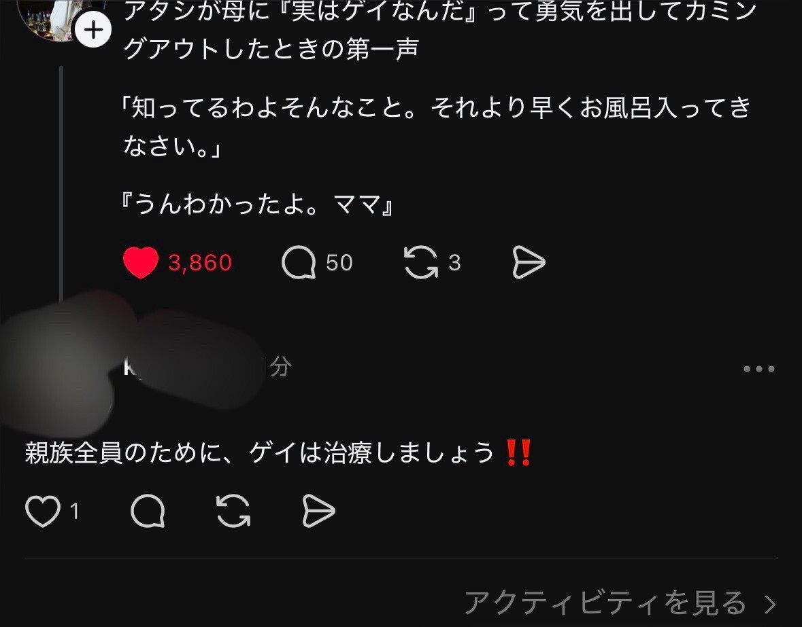Screen dimensions: 802x627
Task: Open post text starting with アタシが母に
Action: (x=439, y=31)
